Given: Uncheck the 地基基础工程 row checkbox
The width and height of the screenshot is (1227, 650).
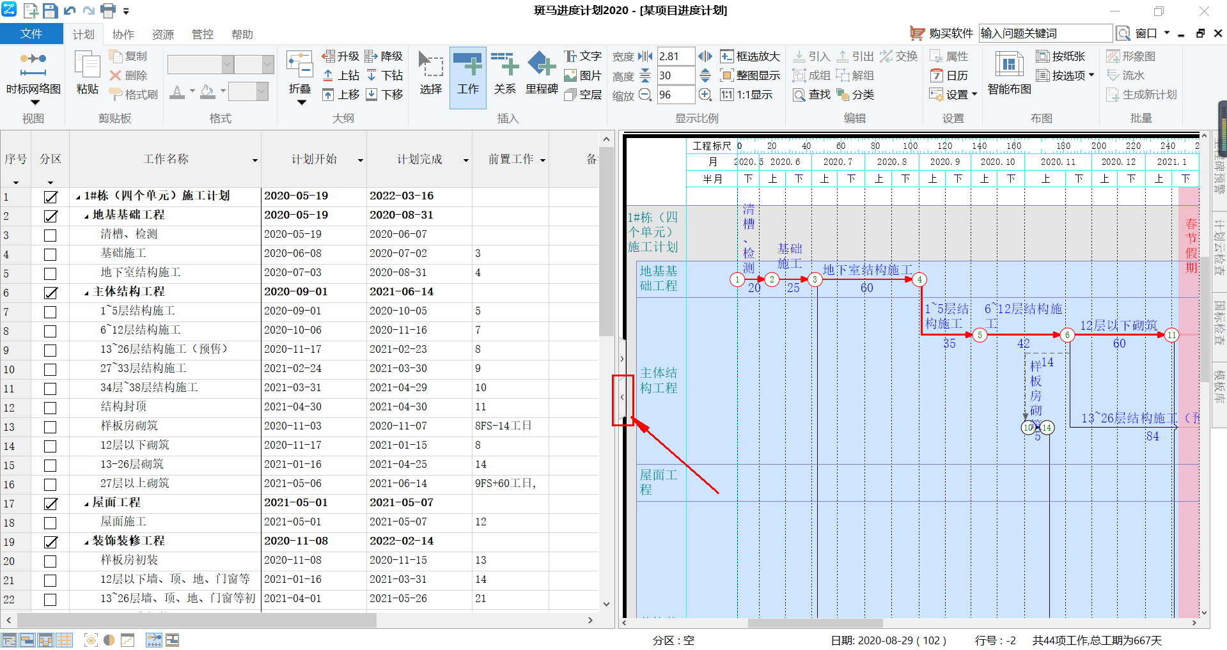Looking at the screenshot, I should pyautogui.click(x=51, y=216).
